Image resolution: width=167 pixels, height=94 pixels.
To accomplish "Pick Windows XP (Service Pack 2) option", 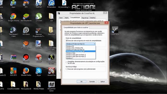I will 81,50.
